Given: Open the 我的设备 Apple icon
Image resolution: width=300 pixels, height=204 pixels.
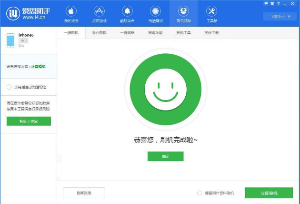Looking at the screenshot, I should coord(71,11).
